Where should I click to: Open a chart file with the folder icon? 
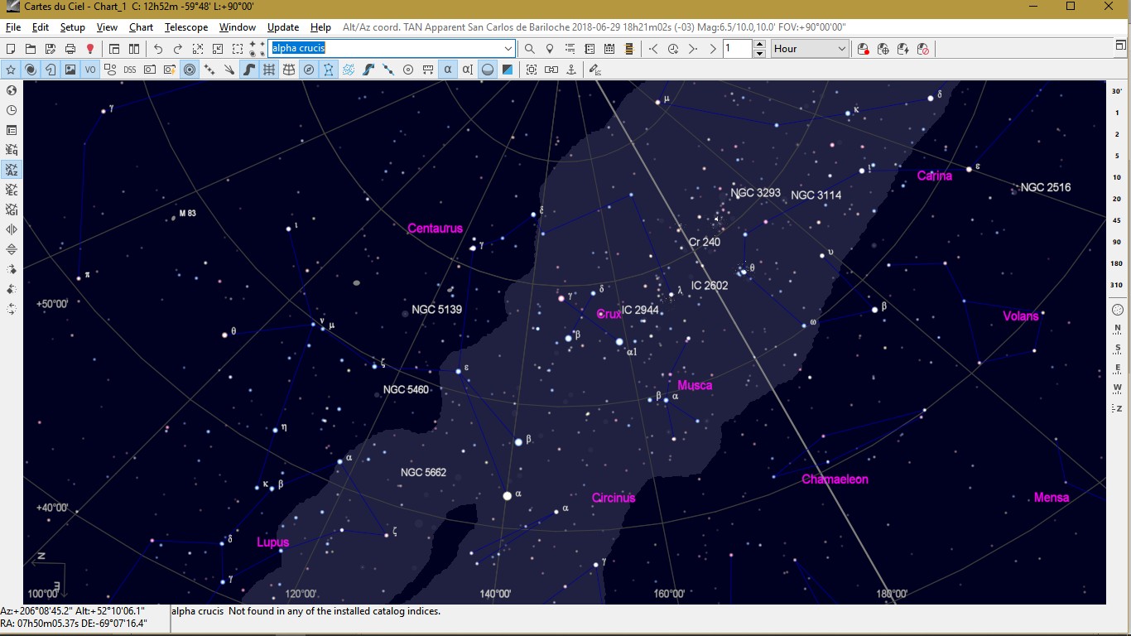31,49
